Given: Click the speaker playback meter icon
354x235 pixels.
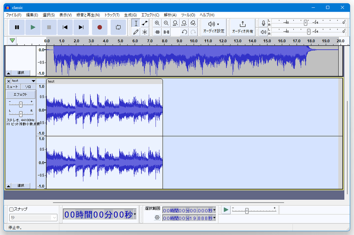Looking at the screenshot, I should (x=263, y=32).
